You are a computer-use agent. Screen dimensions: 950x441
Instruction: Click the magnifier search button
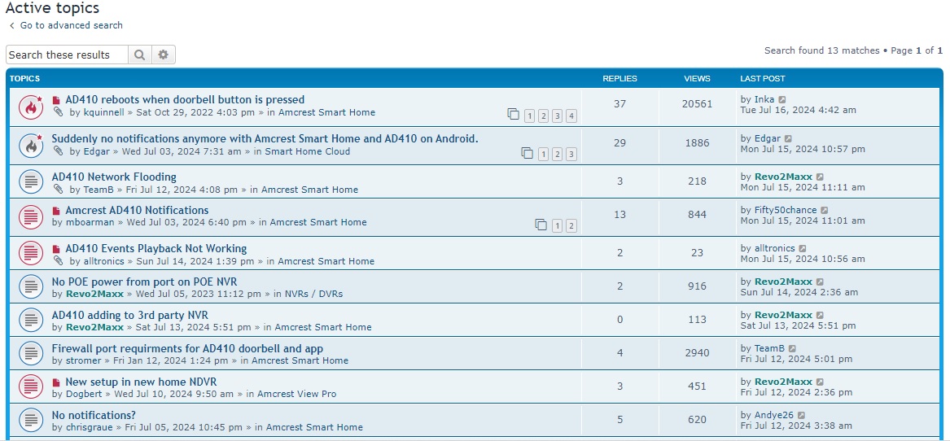[139, 55]
